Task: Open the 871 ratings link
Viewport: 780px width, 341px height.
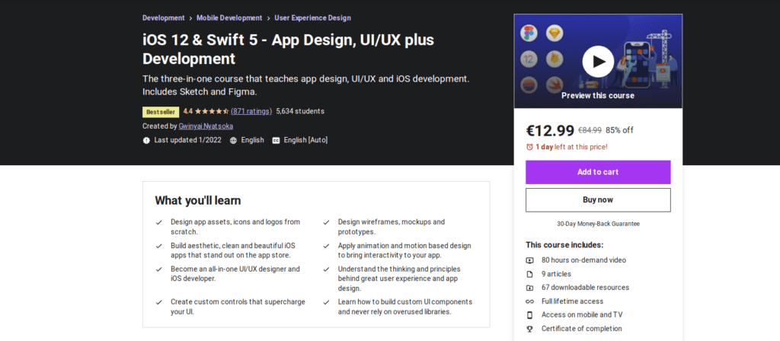Action: [x=251, y=111]
